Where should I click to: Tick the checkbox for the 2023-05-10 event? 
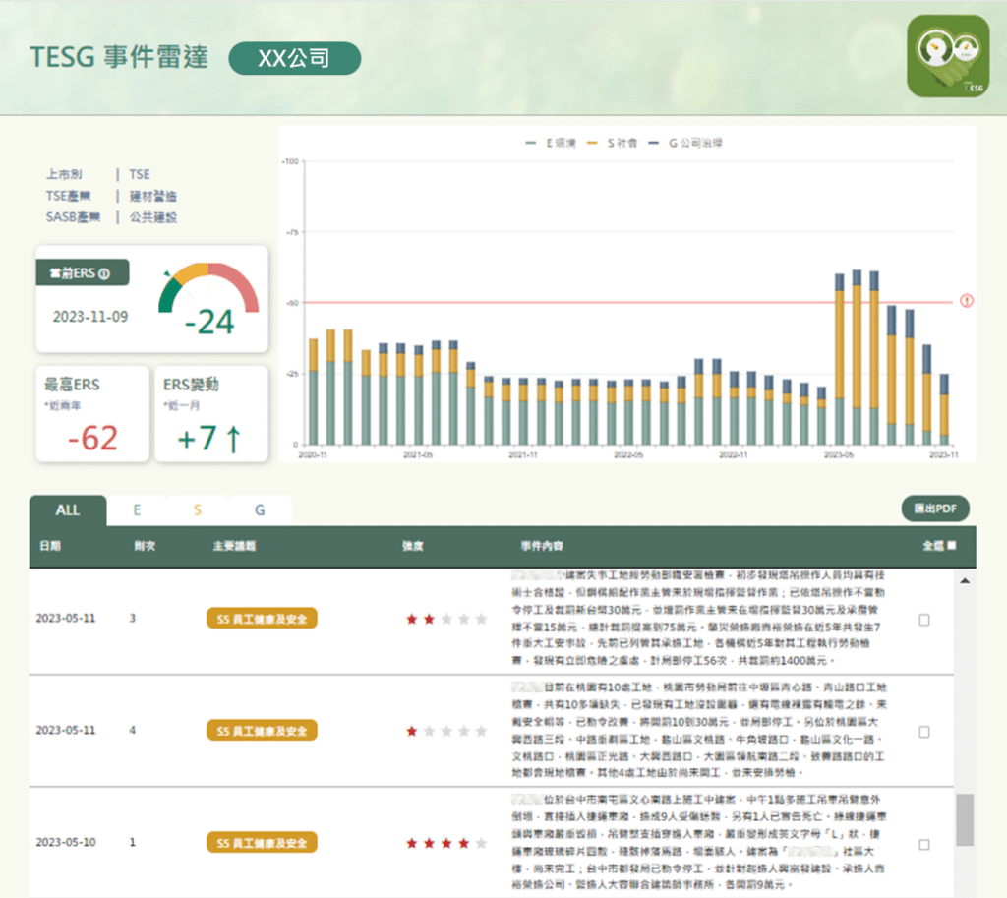923,844
